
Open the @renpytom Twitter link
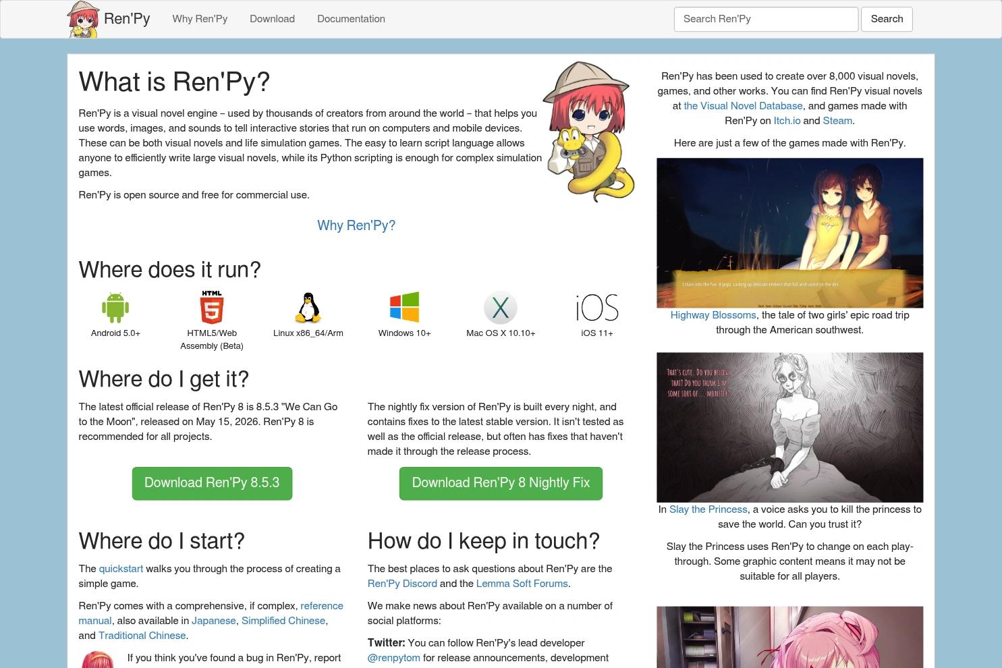394,658
